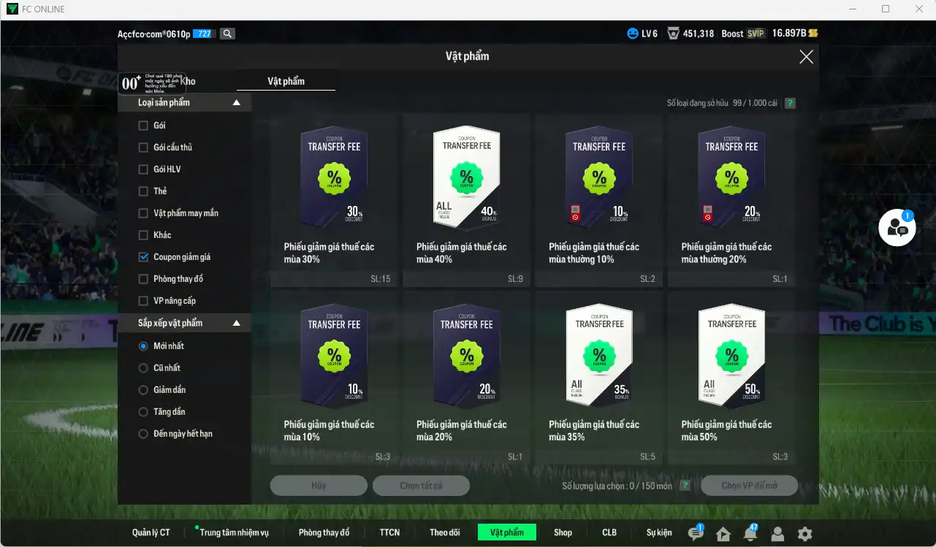The height and width of the screenshot is (547, 936).
Task: Switch to the Vật phẩm tab
Action: 286,81
